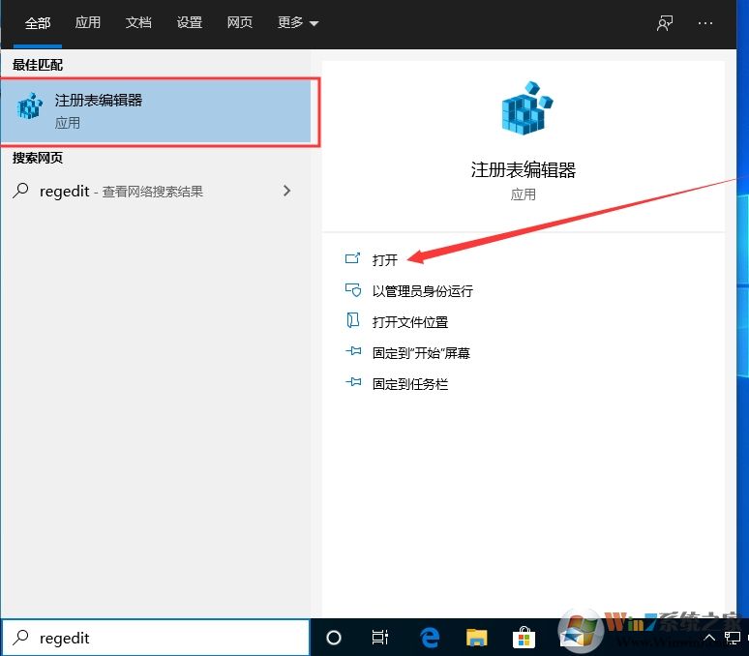
Task: Choose 固定到任务栏
Action: (x=410, y=384)
